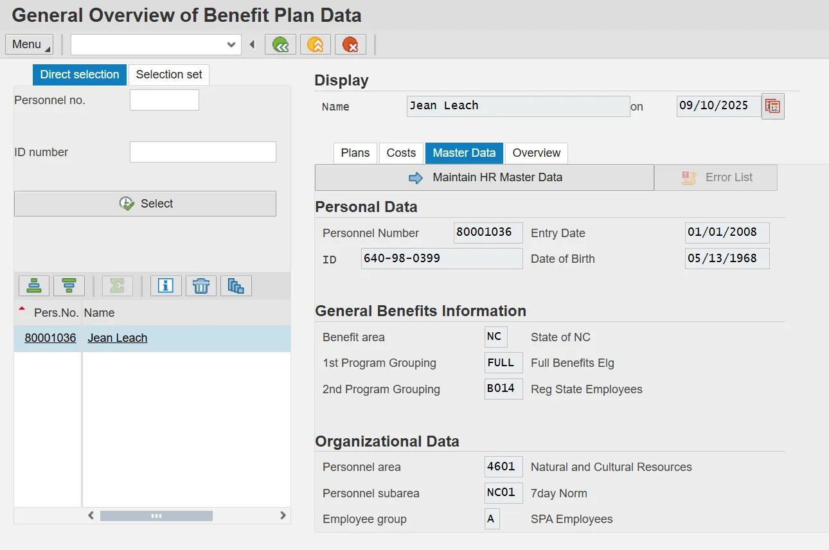Click the sort descending icon
This screenshot has height=550, width=829.
point(69,286)
